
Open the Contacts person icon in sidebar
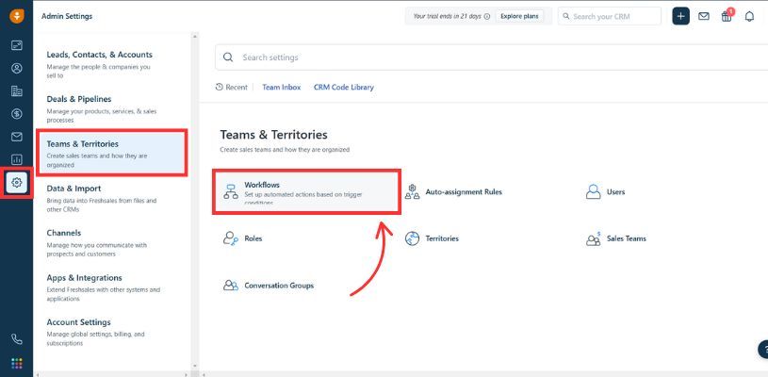[17, 68]
